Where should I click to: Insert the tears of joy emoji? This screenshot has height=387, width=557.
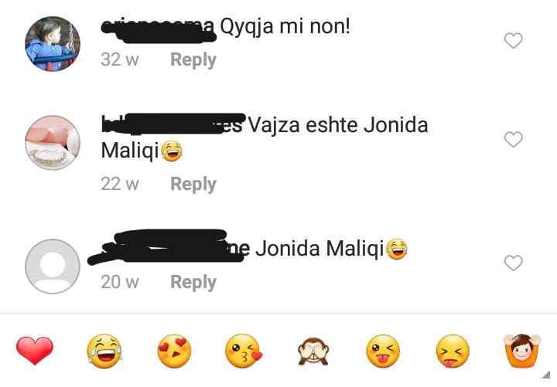(104, 351)
